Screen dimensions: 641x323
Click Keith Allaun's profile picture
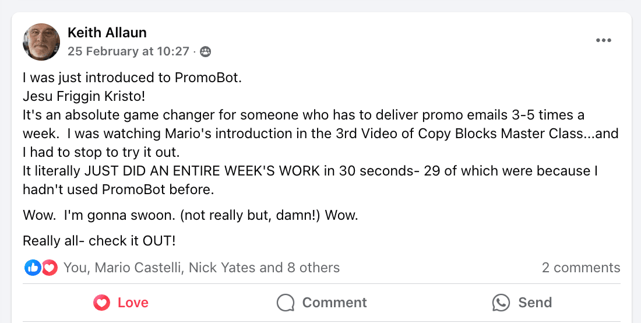pyautogui.click(x=41, y=42)
